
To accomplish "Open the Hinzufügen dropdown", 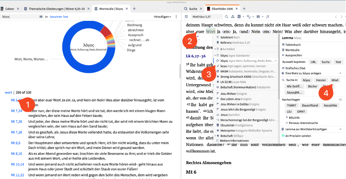I will click(162, 17).
